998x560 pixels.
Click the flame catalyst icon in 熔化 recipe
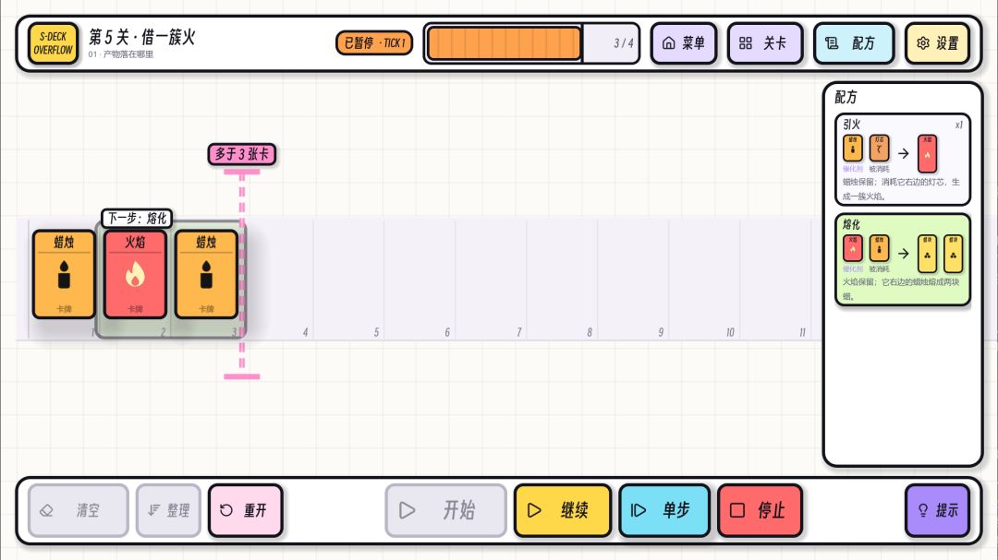853,248
